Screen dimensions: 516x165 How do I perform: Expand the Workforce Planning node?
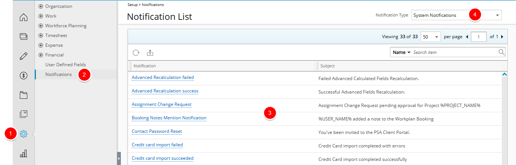click(x=41, y=26)
